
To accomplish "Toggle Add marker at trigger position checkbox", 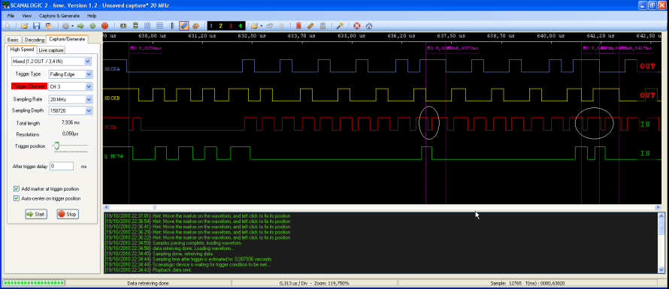I will [x=17, y=189].
